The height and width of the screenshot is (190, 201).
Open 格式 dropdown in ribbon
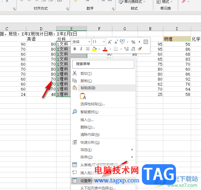pyautogui.click(x=165, y=2)
